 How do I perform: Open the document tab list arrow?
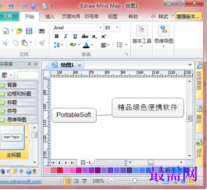[x=190, y=65]
